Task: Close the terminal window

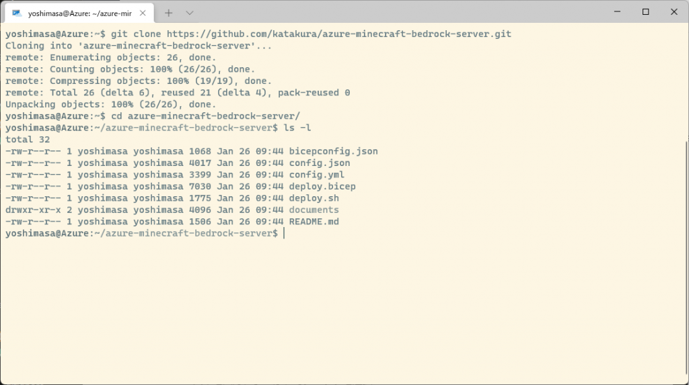Action: click(x=674, y=12)
